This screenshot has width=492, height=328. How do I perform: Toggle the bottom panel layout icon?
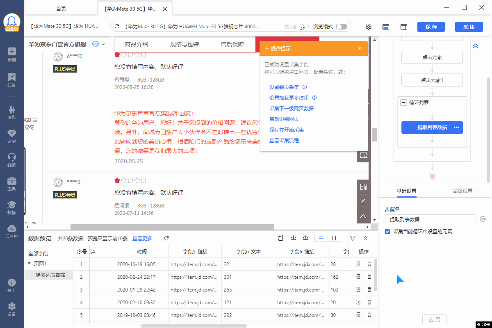(386, 27)
